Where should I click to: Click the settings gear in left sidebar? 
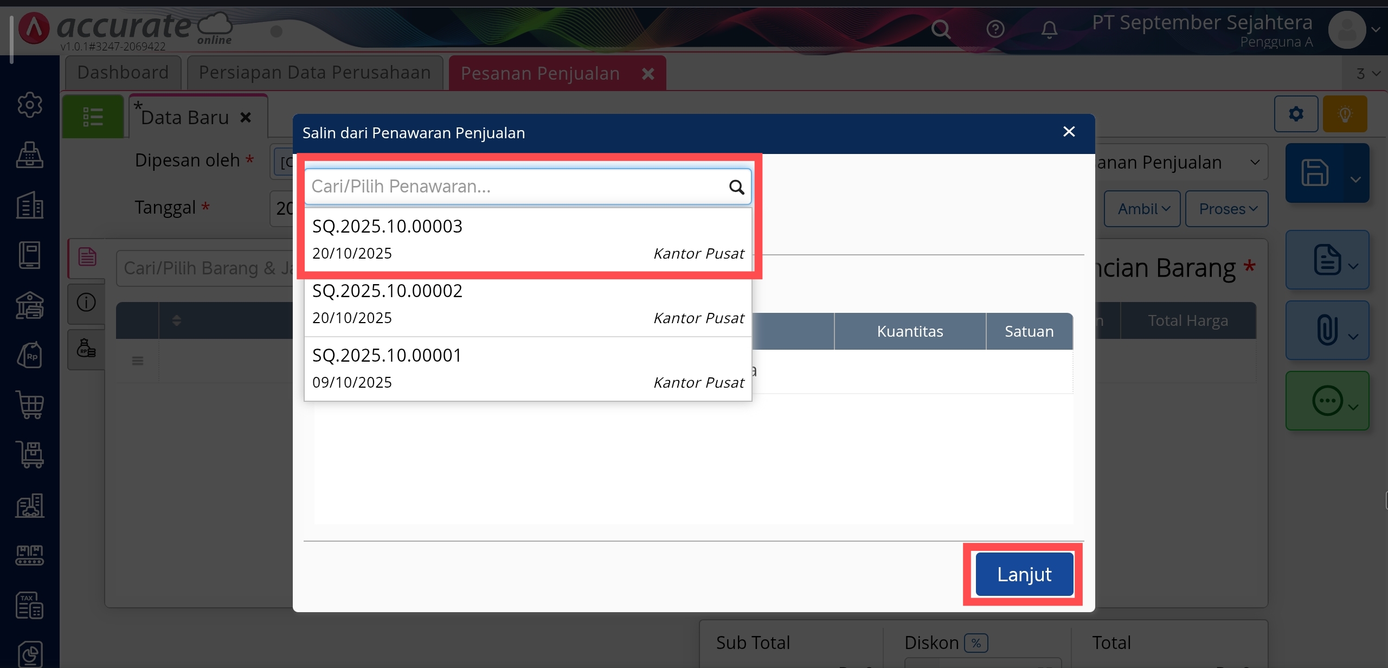click(x=29, y=105)
